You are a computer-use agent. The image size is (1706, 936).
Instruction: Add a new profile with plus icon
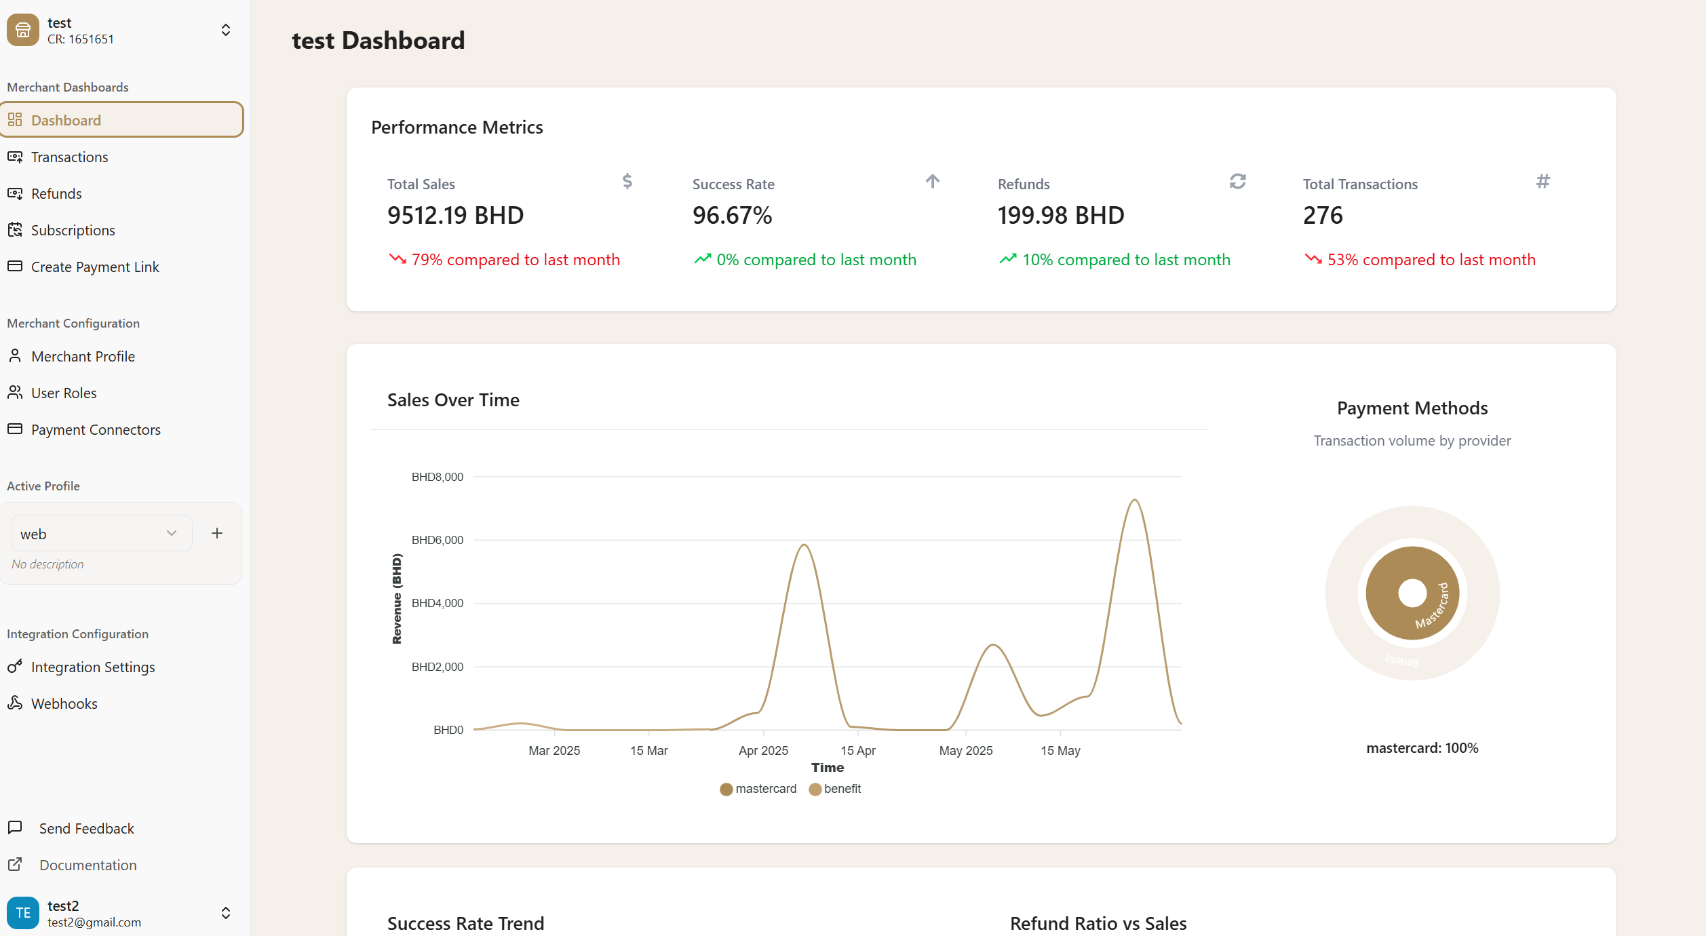point(217,533)
